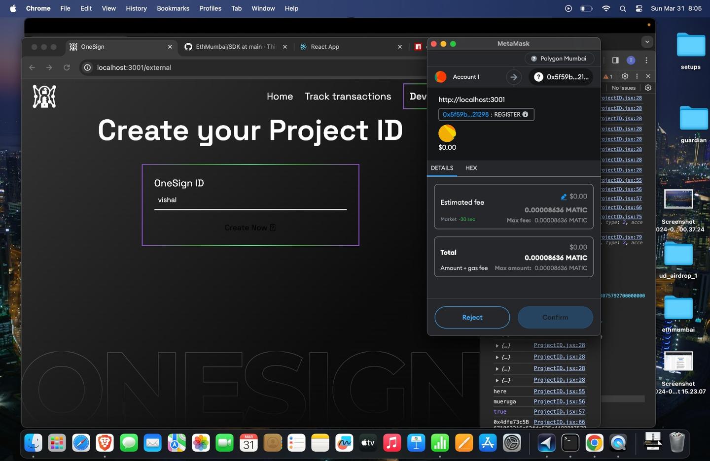The width and height of the screenshot is (710, 461).
Task: Open Chrome tab search dropdown
Action: click(x=647, y=42)
